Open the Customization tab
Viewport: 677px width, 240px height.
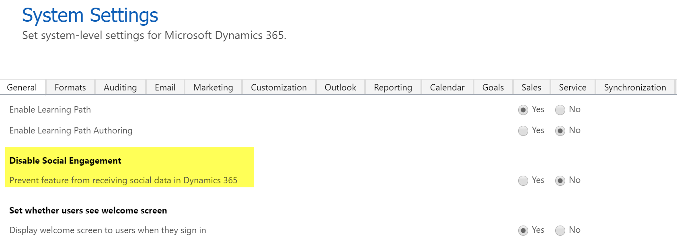click(x=279, y=87)
